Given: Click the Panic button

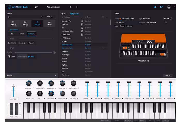Looking at the screenshot, I should tap(158, 121).
